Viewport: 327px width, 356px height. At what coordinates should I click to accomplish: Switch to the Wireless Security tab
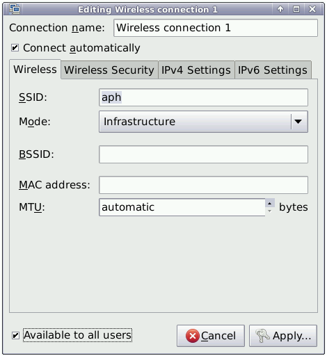tap(109, 70)
